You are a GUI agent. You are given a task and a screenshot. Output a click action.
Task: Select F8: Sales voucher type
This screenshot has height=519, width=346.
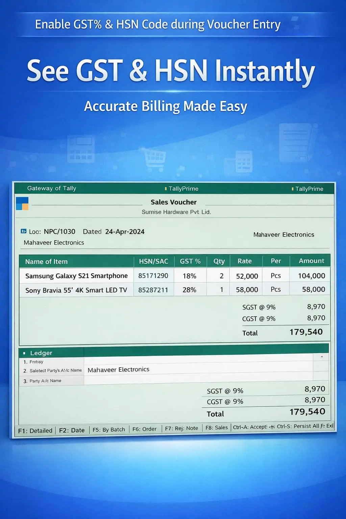216,427
